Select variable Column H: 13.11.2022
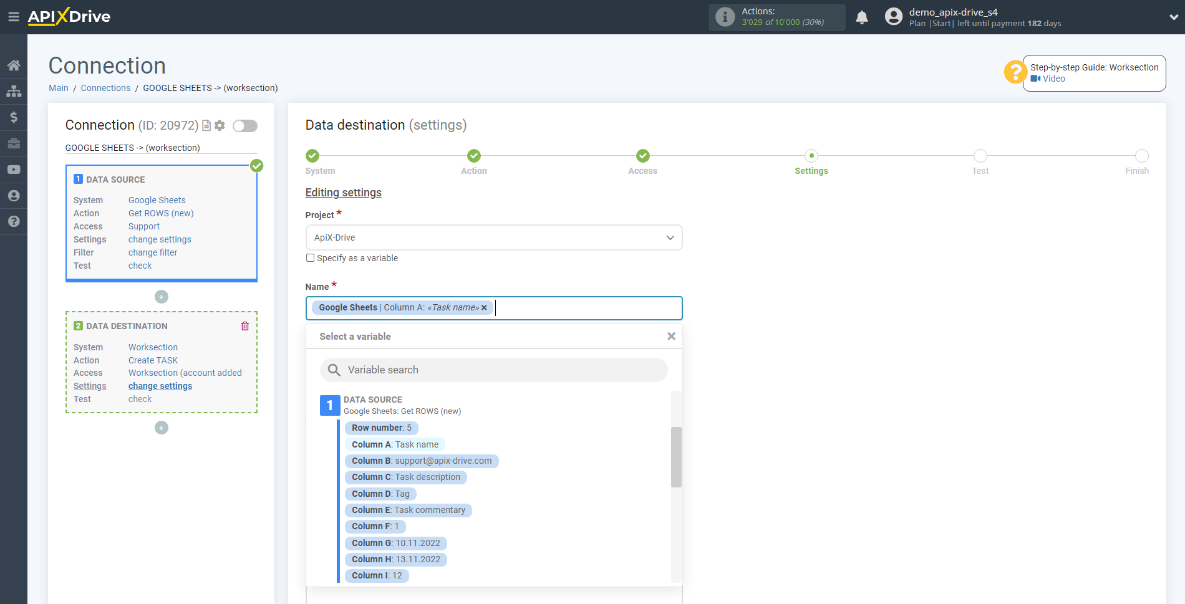Image resolution: width=1185 pixels, height=604 pixels. [x=396, y=559]
